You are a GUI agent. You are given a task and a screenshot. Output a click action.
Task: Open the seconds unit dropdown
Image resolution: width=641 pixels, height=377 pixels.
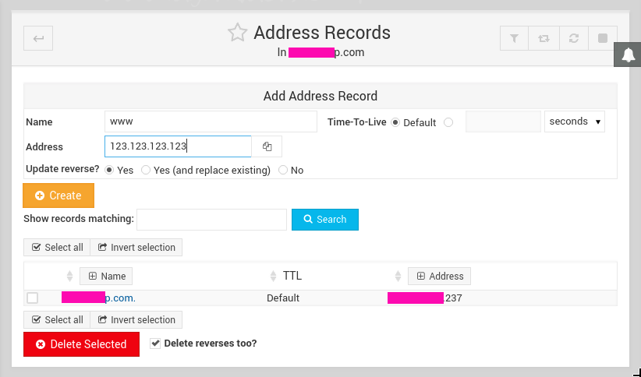point(575,122)
